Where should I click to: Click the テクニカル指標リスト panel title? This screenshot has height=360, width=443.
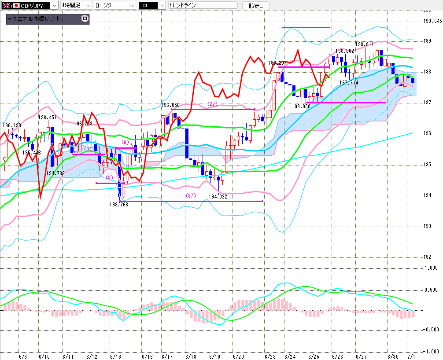pos(33,19)
